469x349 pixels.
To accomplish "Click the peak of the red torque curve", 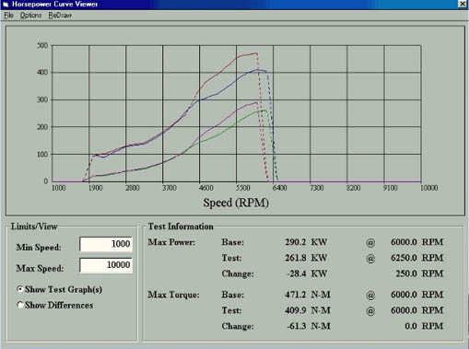I will pos(256,53).
